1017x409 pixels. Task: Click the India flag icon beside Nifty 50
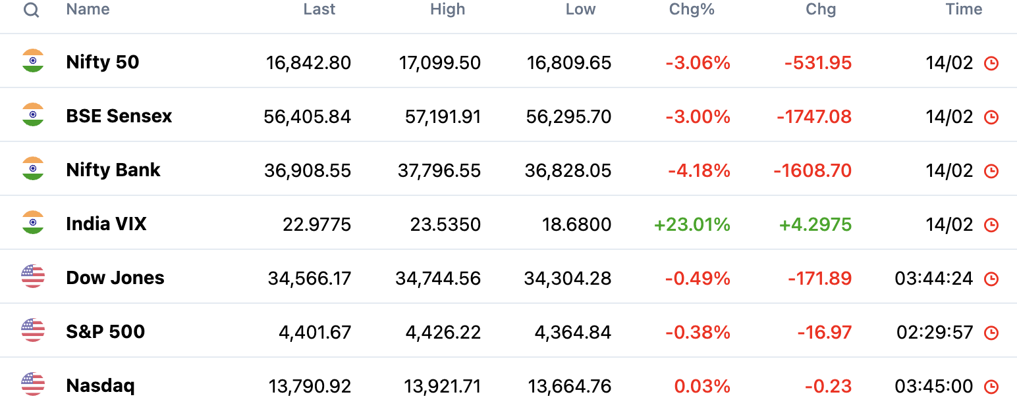point(33,60)
